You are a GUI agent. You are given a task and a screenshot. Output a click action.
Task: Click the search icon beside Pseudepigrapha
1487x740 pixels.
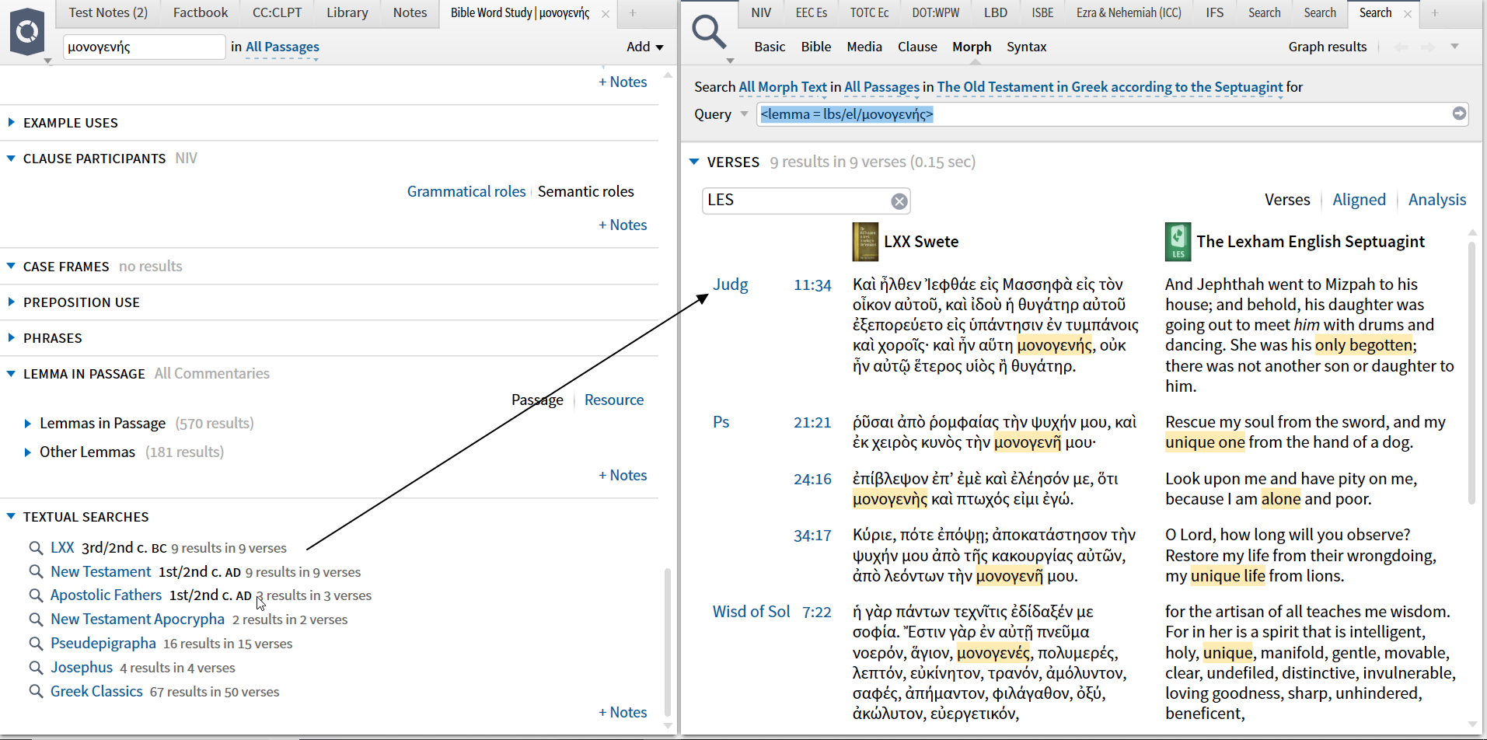pyautogui.click(x=36, y=644)
